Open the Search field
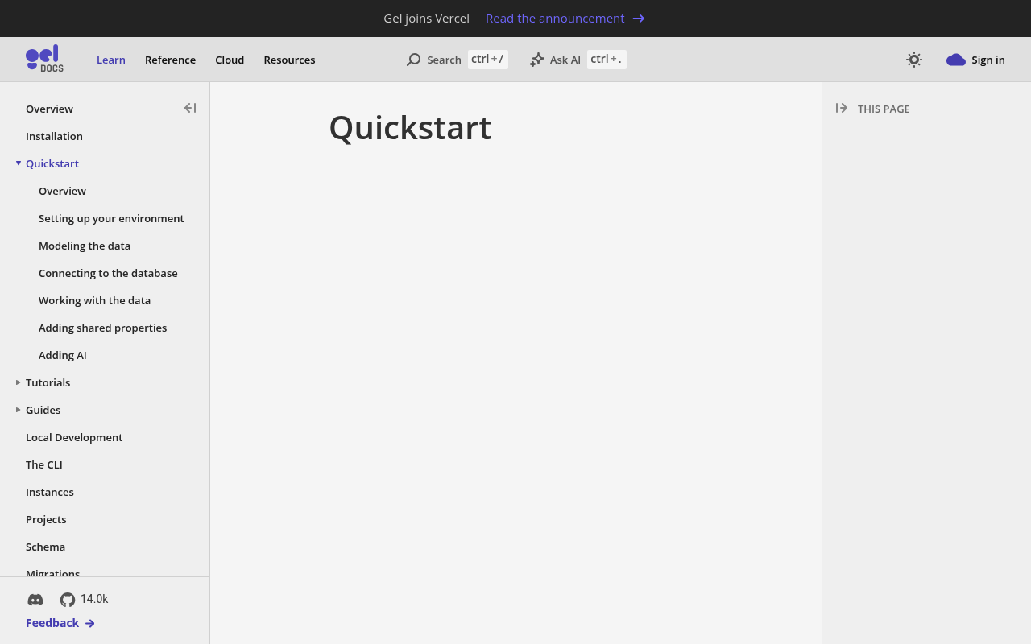The image size is (1031, 644). 457,60
